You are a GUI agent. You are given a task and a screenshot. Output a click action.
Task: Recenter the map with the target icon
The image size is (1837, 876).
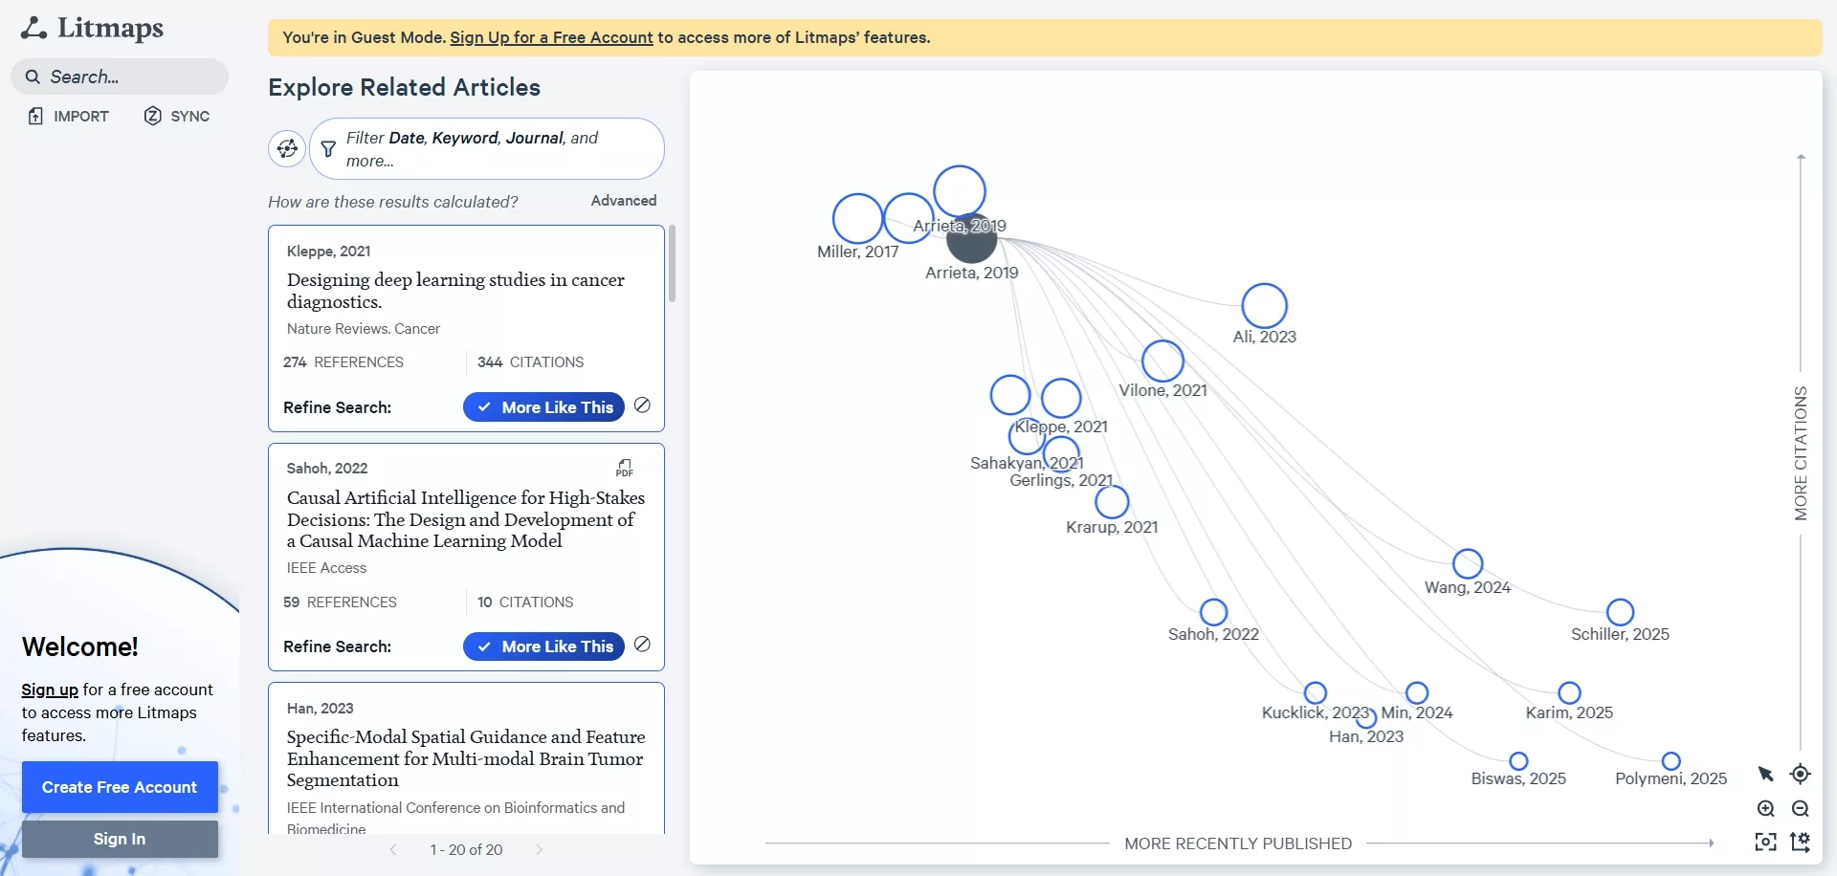click(x=1802, y=775)
